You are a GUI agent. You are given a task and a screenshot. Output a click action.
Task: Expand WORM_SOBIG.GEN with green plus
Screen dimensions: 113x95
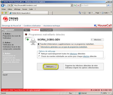coord(28,40)
